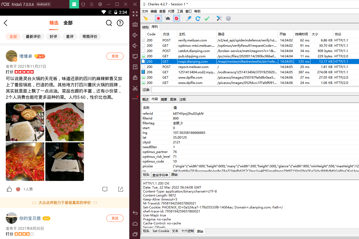359x239 pixels.
Task: Toggle breakpoints red hexagon icon in Charles
Action: [176, 18]
